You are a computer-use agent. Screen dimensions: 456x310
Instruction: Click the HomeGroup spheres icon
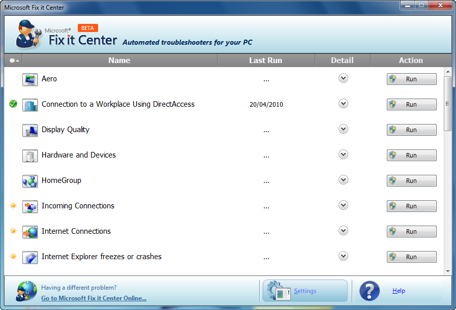pos(30,181)
